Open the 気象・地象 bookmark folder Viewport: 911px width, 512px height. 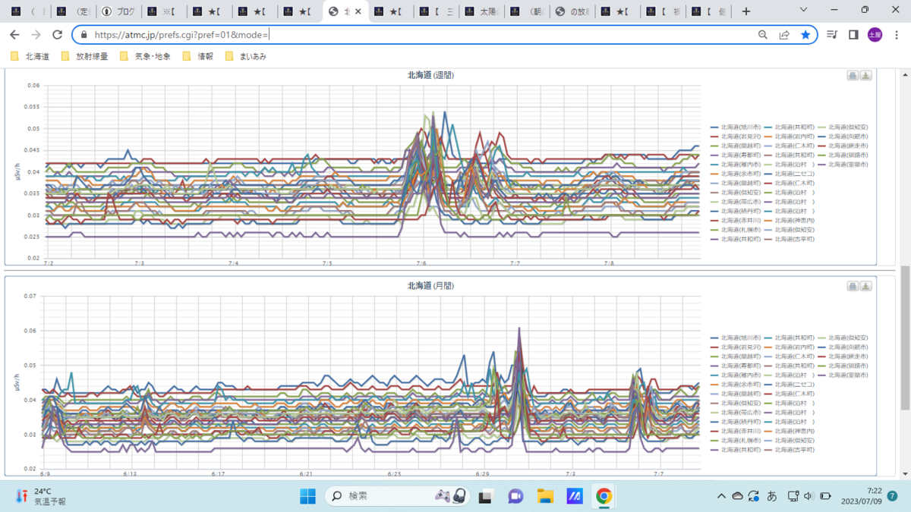[x=144, y=56]
